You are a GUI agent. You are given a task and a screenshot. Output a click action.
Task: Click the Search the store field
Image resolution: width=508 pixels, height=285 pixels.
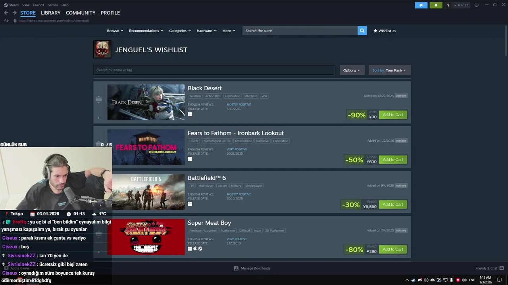tap(300, 30)
